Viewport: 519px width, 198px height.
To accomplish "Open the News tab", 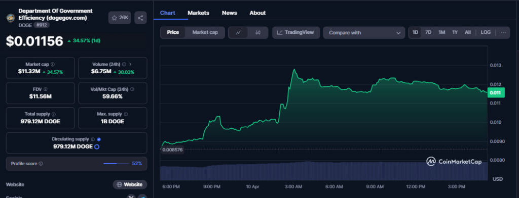I will click(230, 13).
